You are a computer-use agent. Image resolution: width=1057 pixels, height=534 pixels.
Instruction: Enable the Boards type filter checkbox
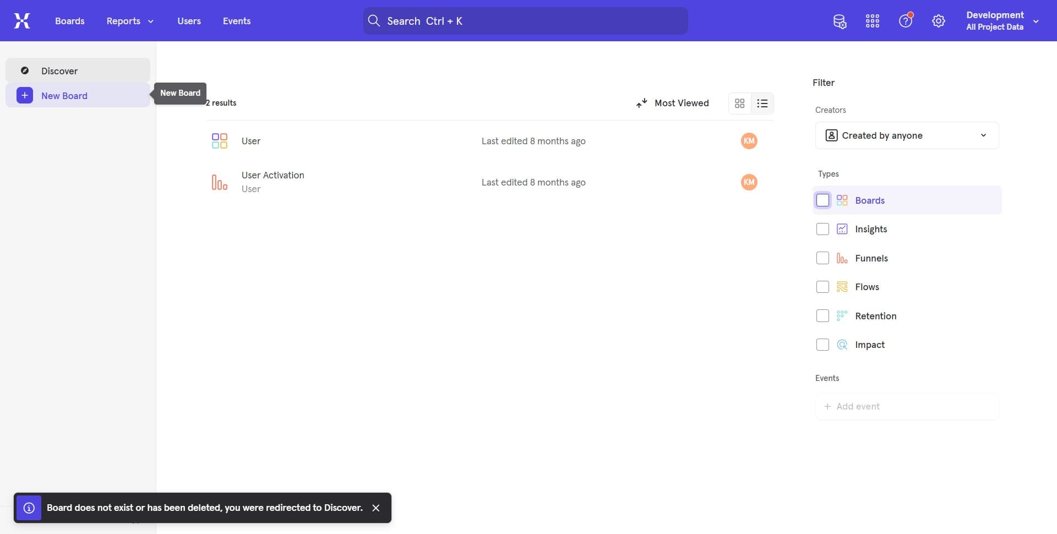[x=823, y=200]
